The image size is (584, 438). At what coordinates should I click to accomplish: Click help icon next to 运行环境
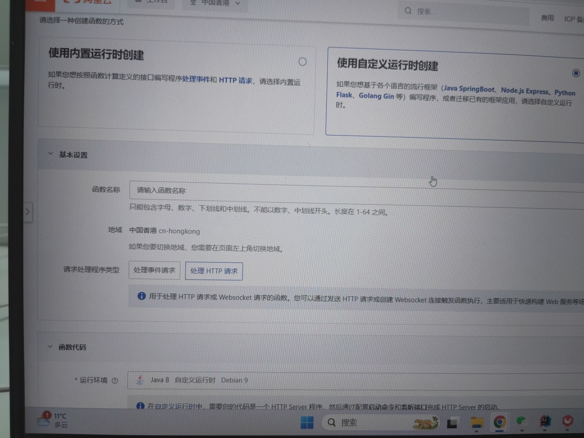point(115,381)
